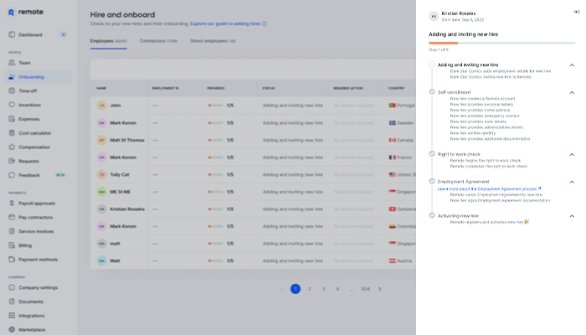586x335 pixels.
Task: Open Time off icon
Action: coord(12,90)
